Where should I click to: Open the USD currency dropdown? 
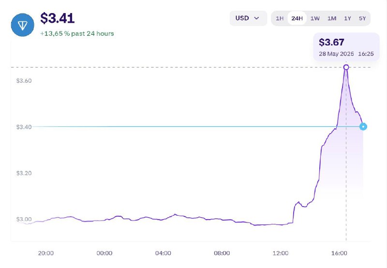pyautogui.click(x=248, y=18)
